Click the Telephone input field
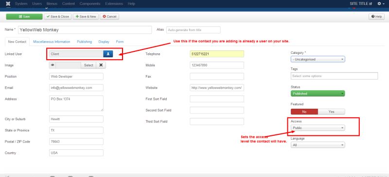The width and height of the screenshot is (389, 177). (217, 54)
